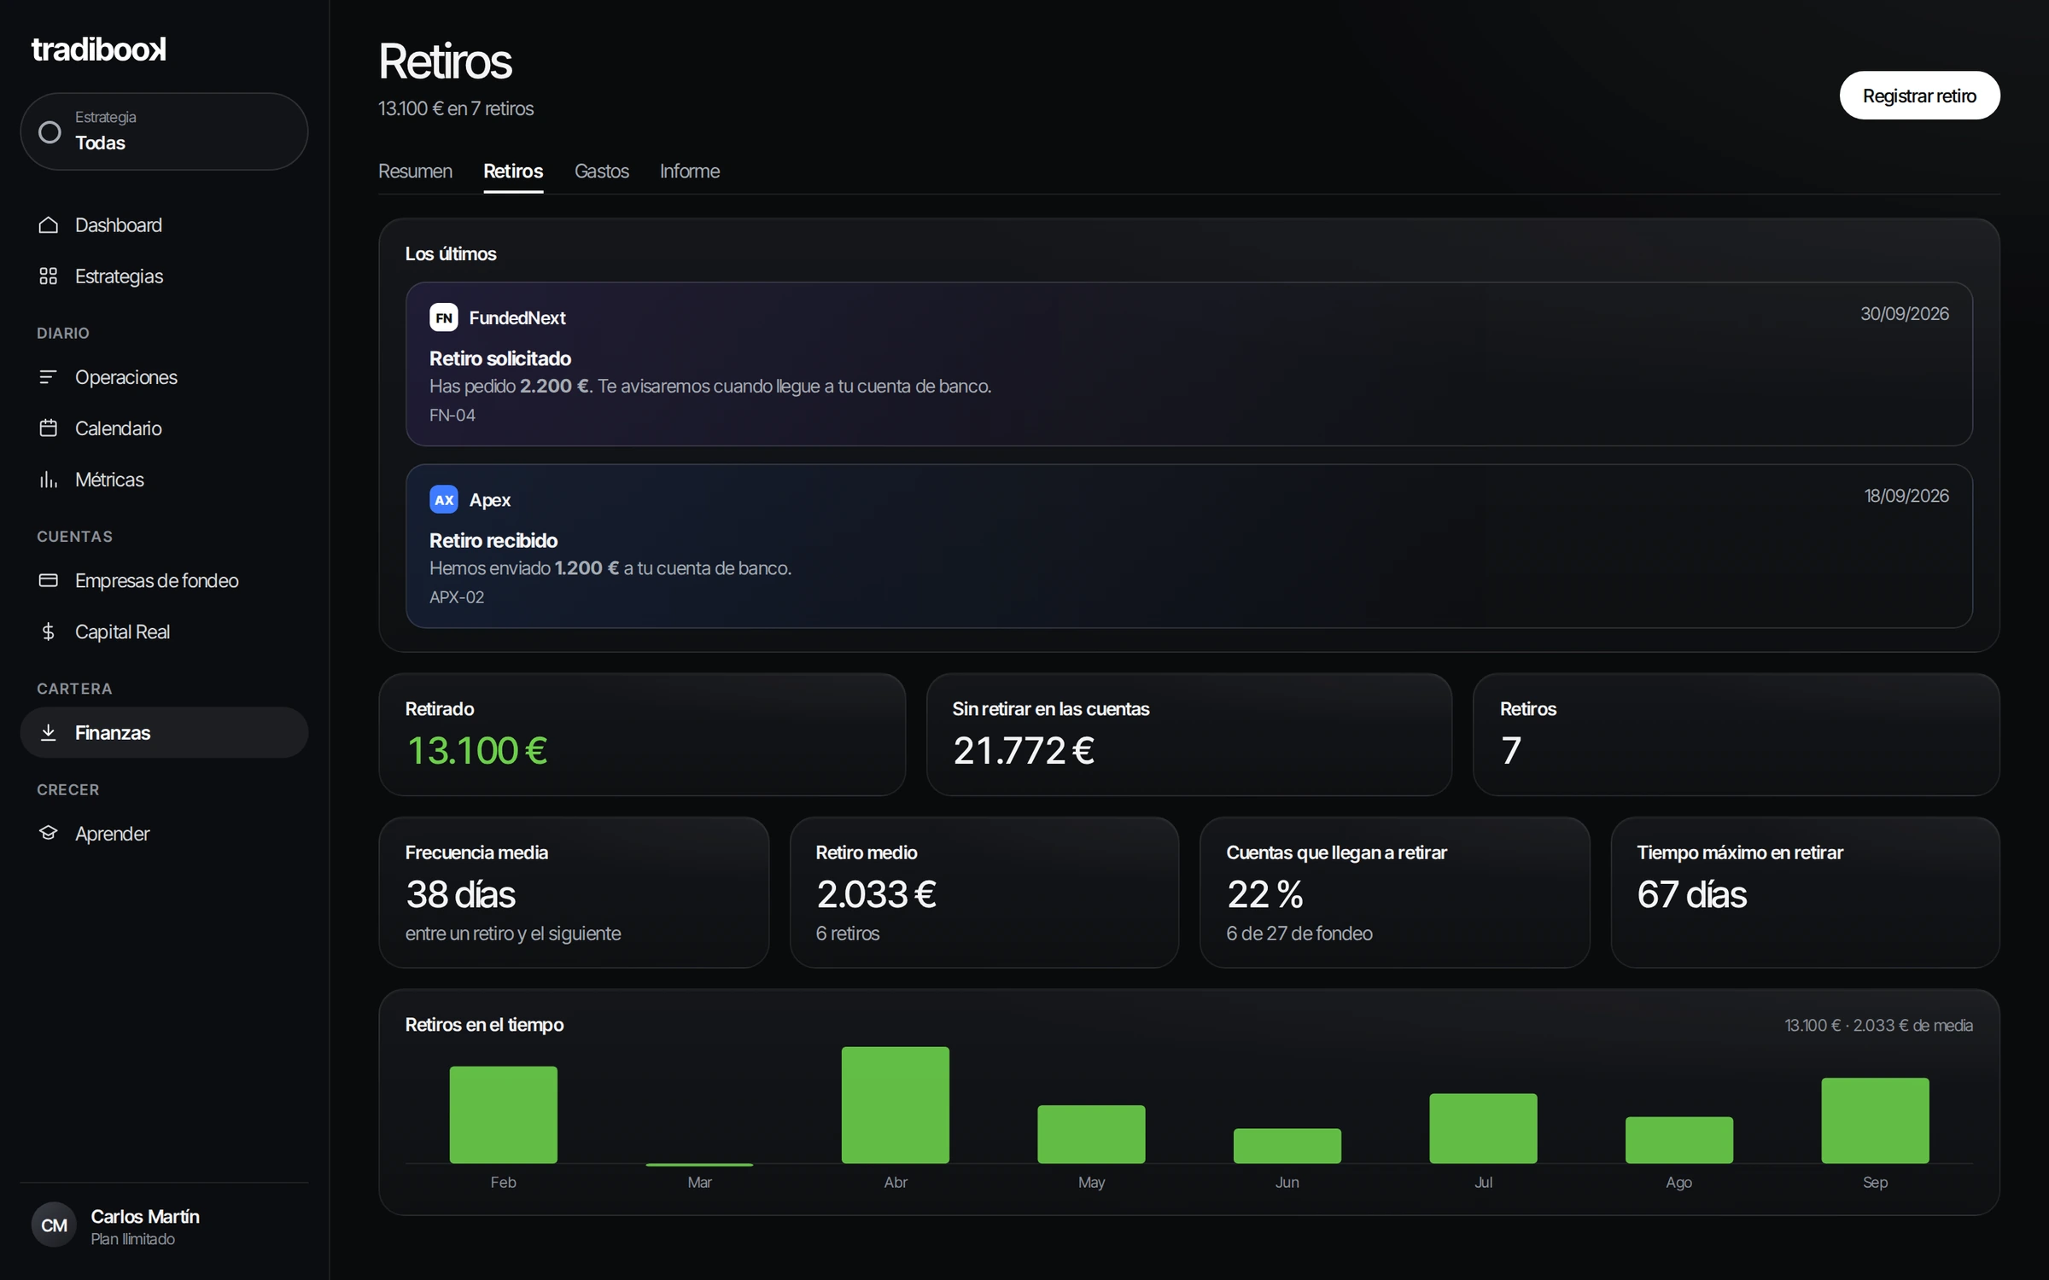Click the 22 % cuentas value

[1264, 894]
